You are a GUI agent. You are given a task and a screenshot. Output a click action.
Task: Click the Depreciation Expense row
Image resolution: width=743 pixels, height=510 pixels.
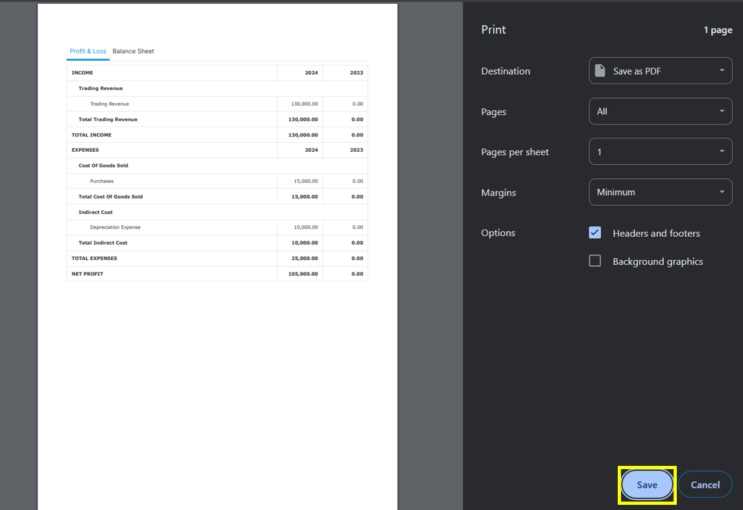click(x=217, y=228)
